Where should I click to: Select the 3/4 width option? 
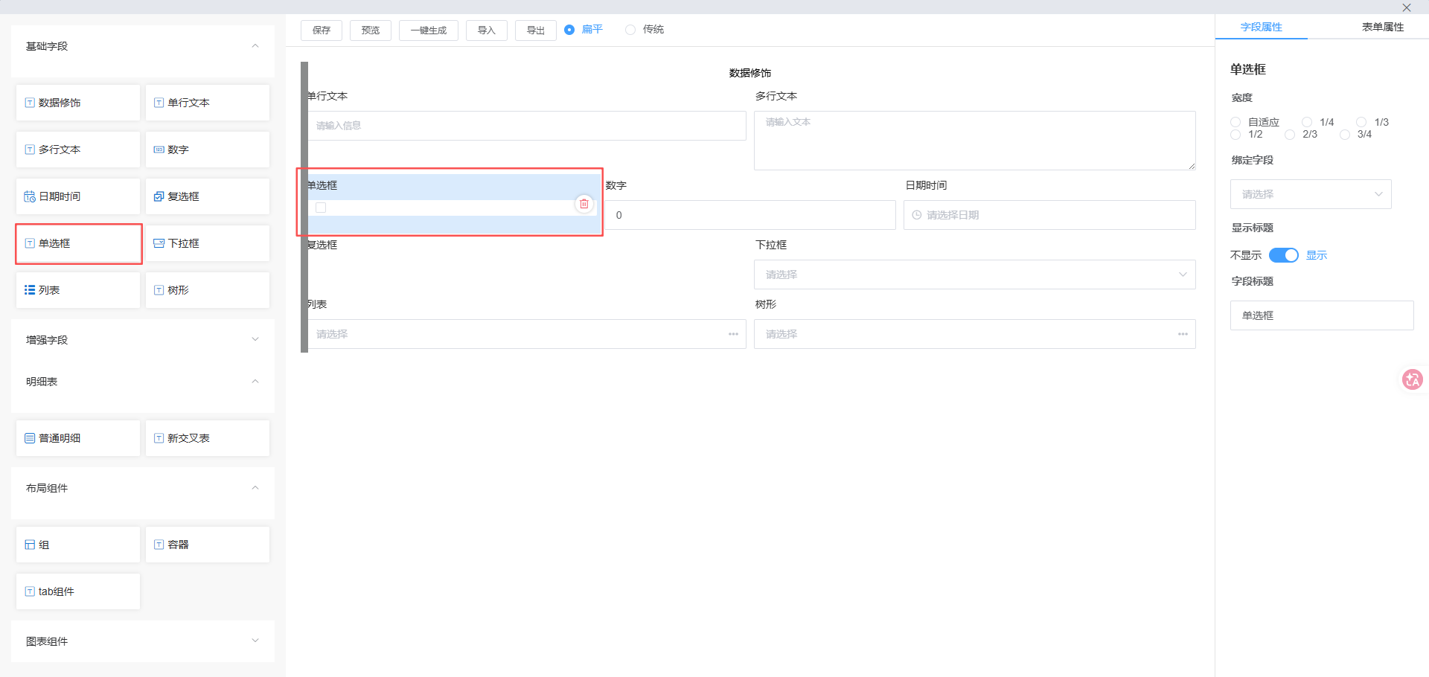1345,135
